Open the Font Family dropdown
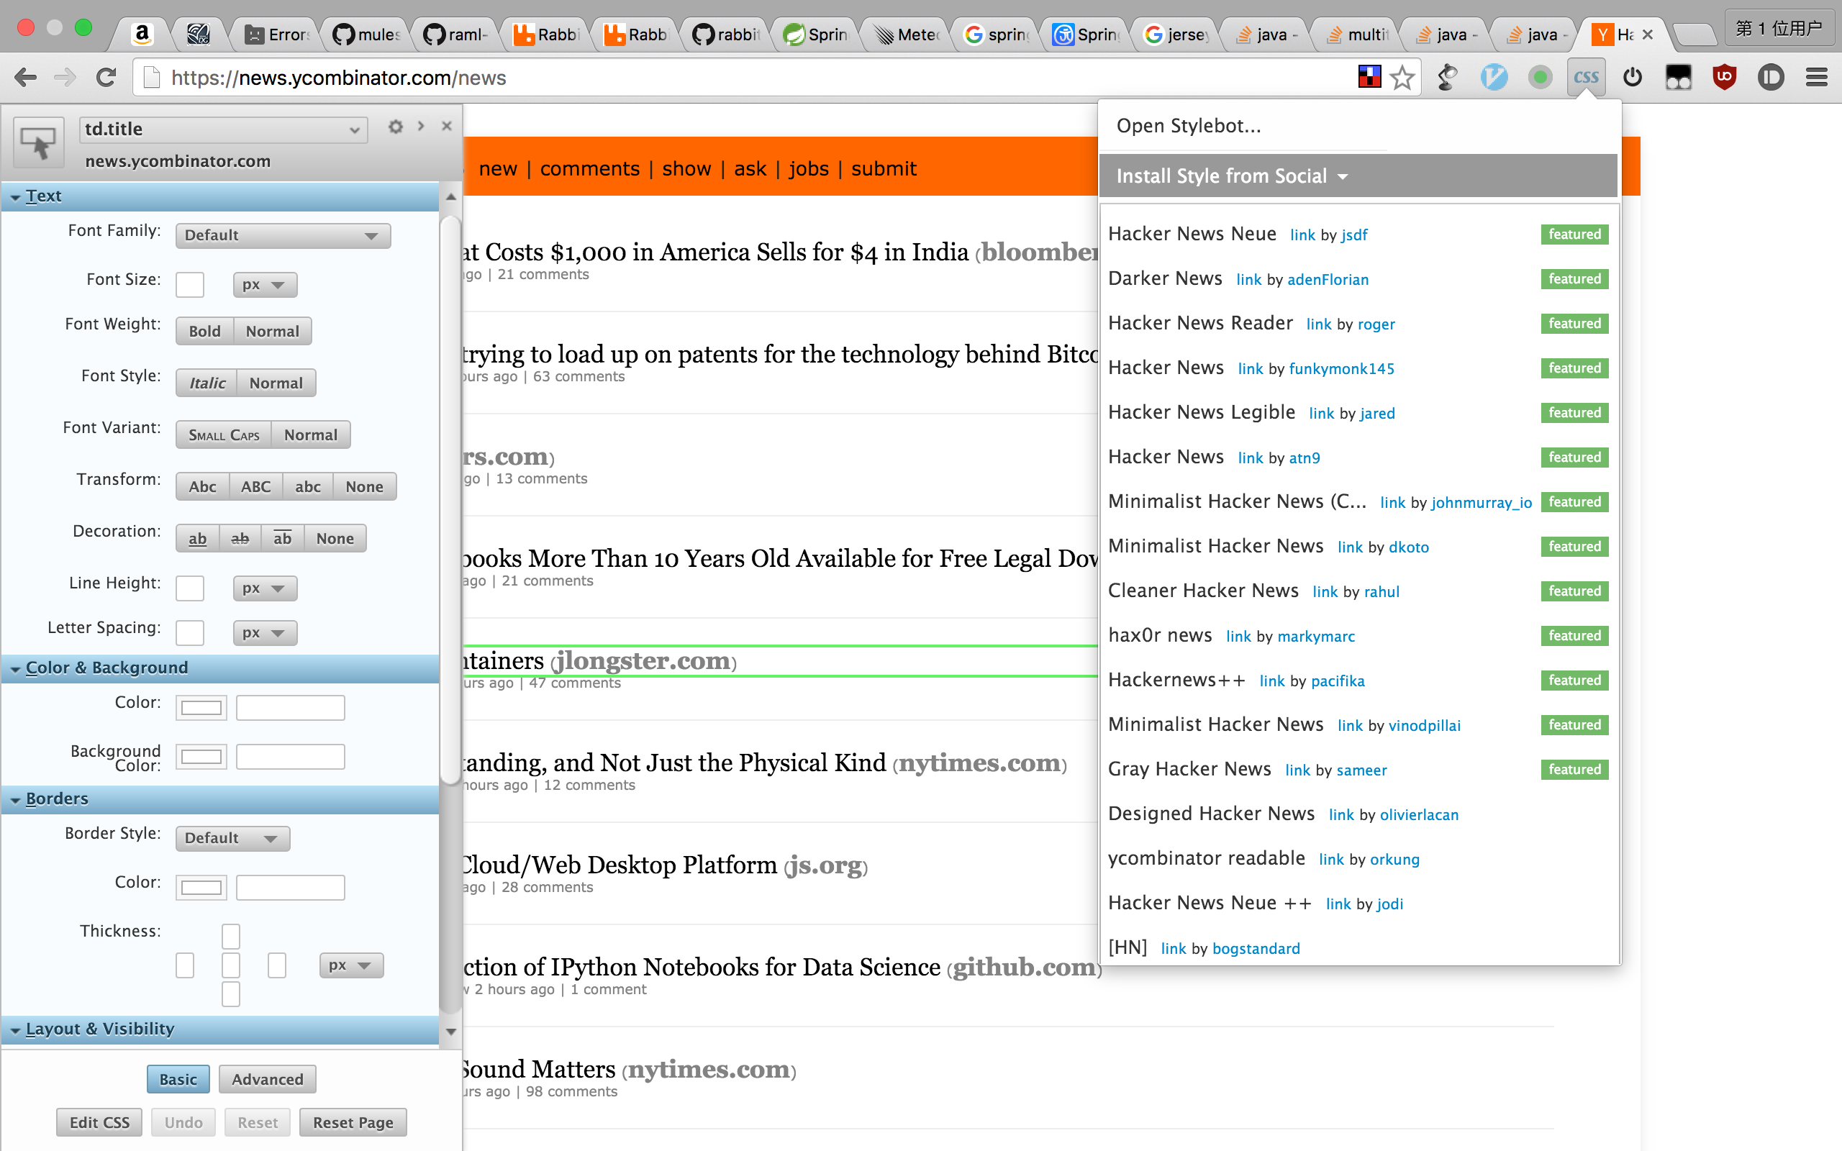This screenshot has height=1151, width=1842. tap(282, 235)
